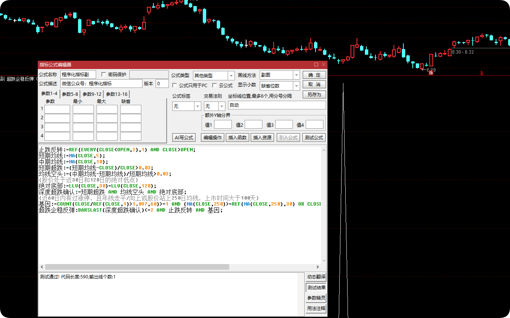Click the 绝对底部 formula line
Screen dimensions: 510x318
(x=97, y=186)
